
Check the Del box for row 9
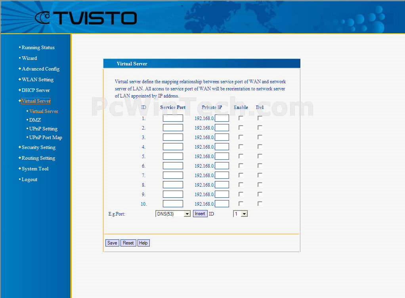(x=260, y=194)
